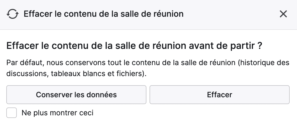Click the header bar's close cross
This screenshot has height=125, width=297.
point(283,14)
